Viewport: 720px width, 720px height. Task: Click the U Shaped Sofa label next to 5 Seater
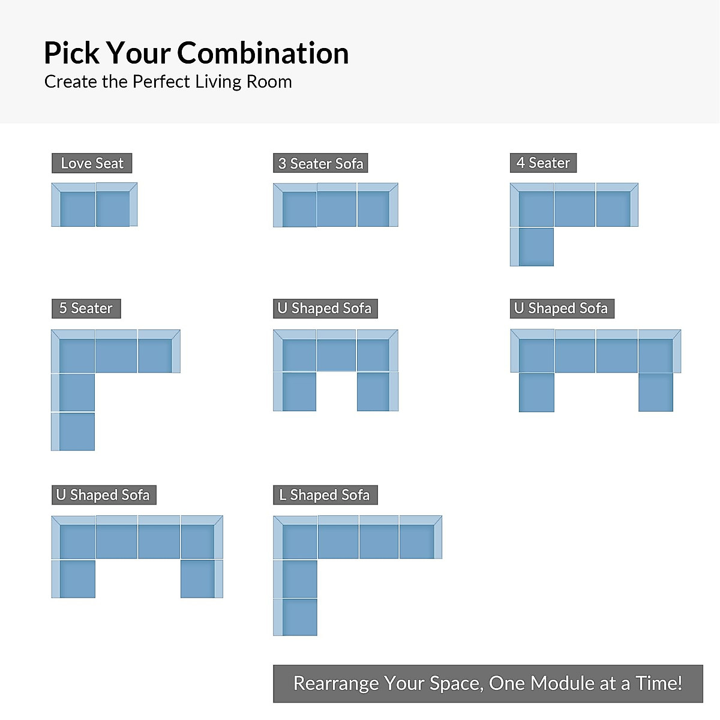[325, 308]
